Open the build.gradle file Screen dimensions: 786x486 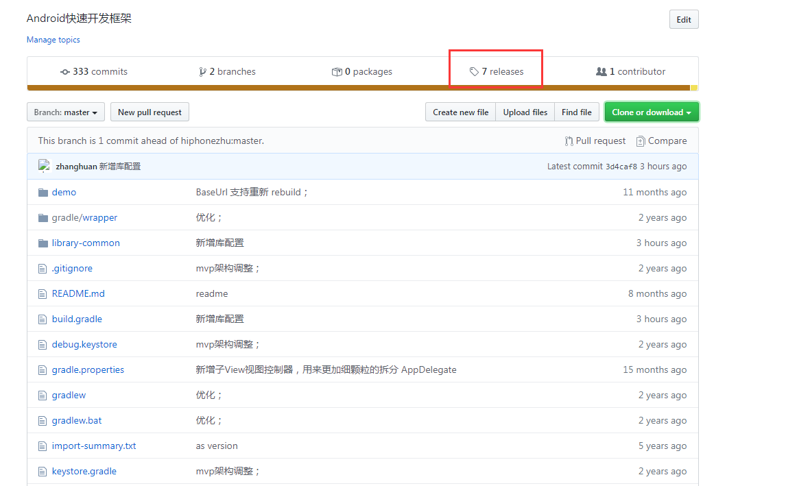pyautogui.click(x=78, y=319)
